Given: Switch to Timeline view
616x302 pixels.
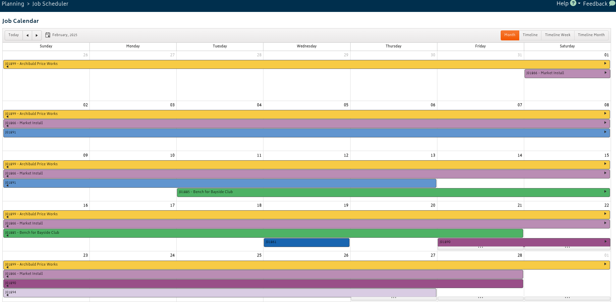Looking at the screenshot, I should pos(530,35).
